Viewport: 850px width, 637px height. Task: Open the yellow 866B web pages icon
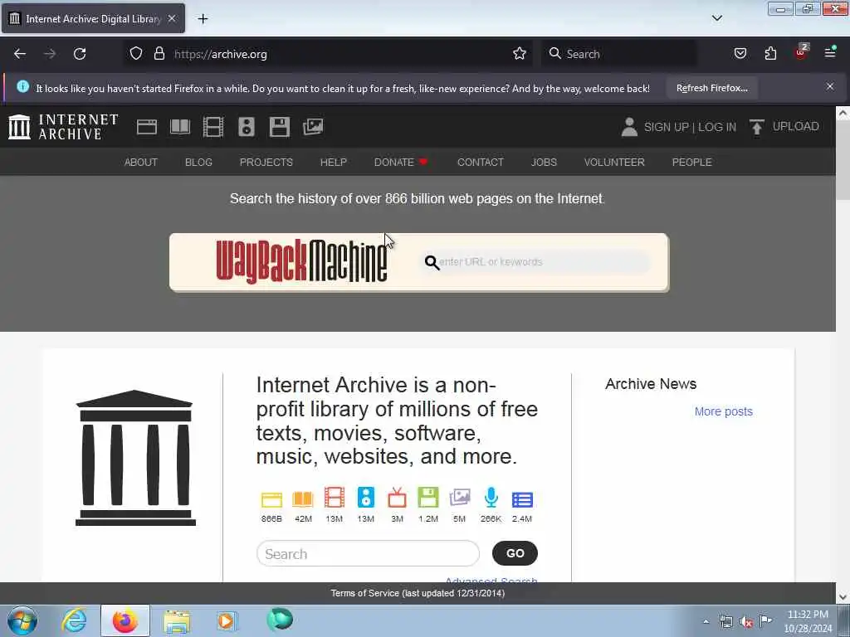[271, 498]
